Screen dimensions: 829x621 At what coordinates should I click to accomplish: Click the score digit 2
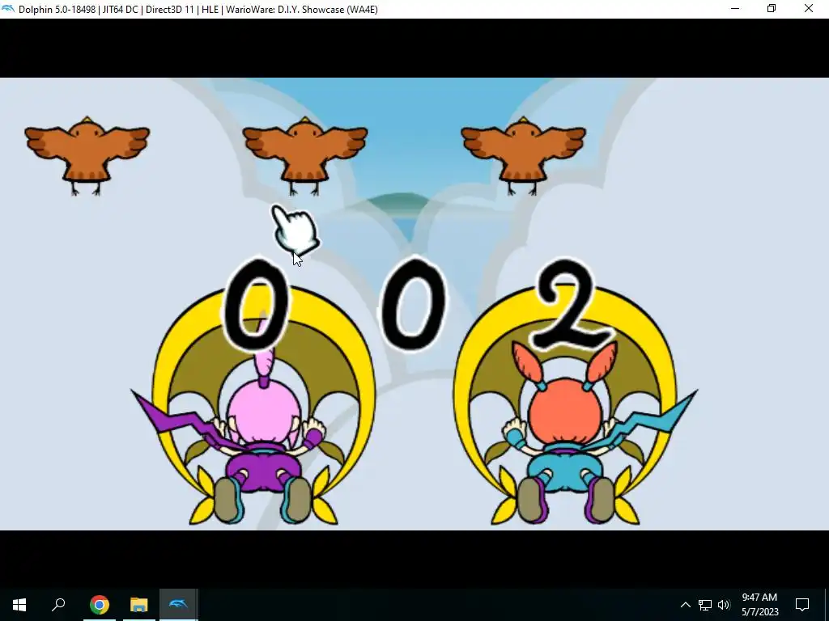[574, 305]
